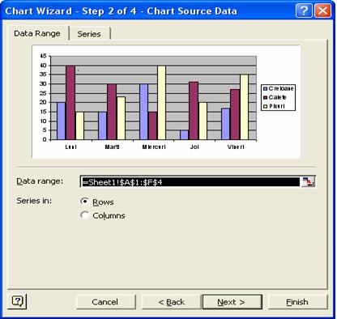Viewport: 337px width, 319px height.
Task: Select the Rows radio button
Action: click(x=84, y=202)
